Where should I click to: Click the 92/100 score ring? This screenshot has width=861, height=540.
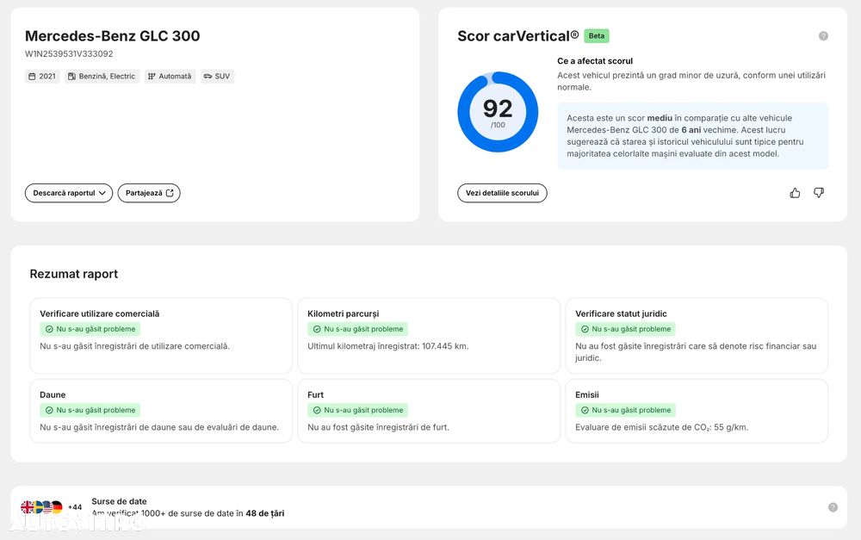[x=498, y=112]
